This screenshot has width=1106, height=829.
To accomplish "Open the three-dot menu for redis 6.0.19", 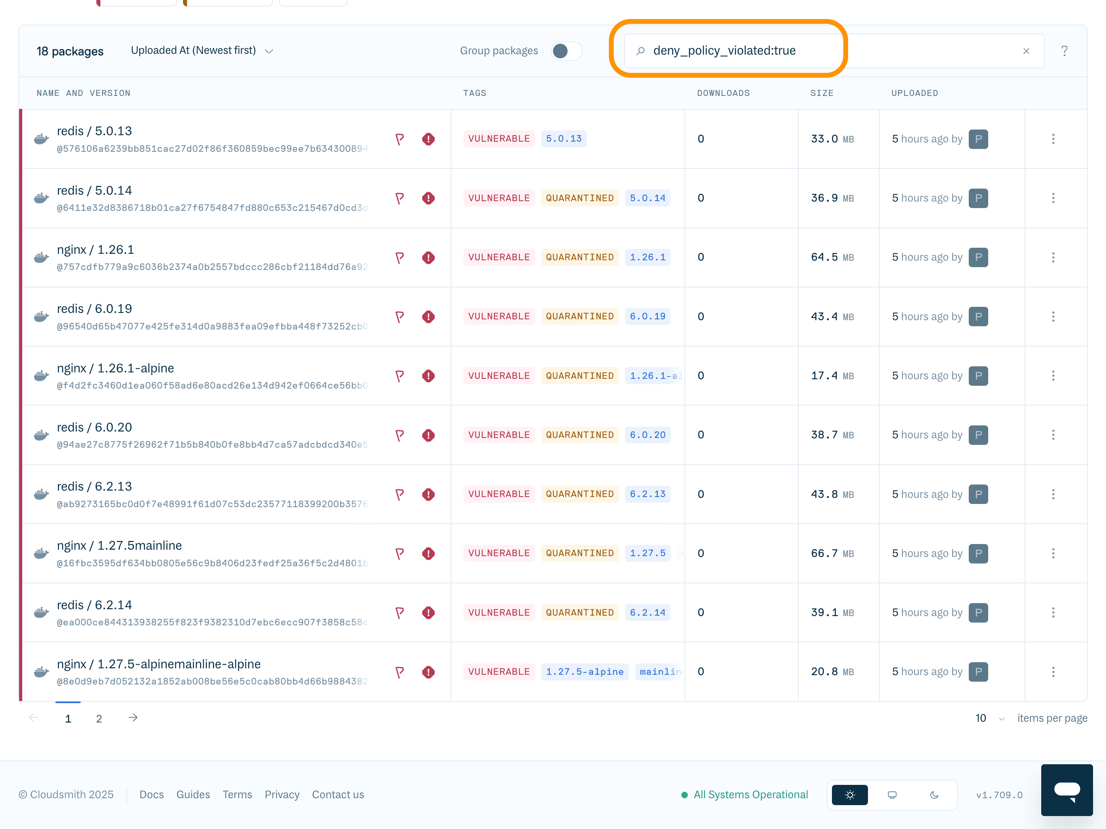I will tap(1053, 317).
